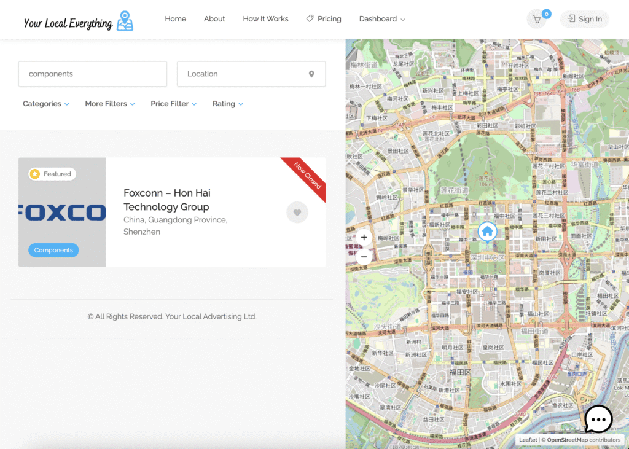Go to the How It Works page

(x=265, y=19)
